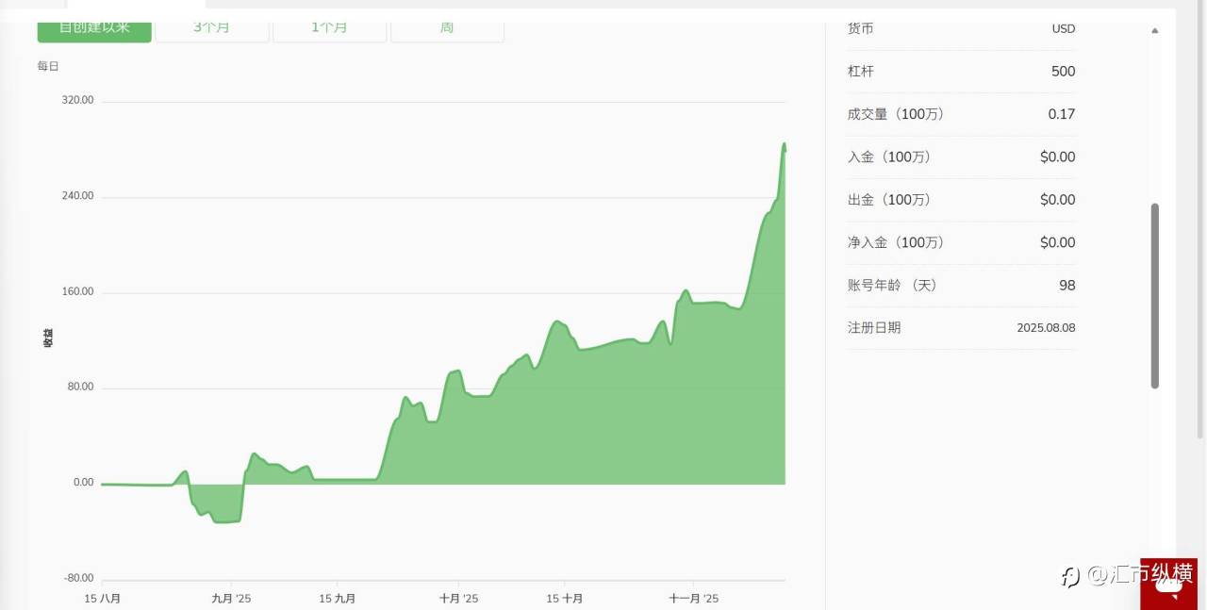This screenshot has width=1207, height=610.
Task: Click the 240.00 y-axis label
Action: tap(78, 196)
